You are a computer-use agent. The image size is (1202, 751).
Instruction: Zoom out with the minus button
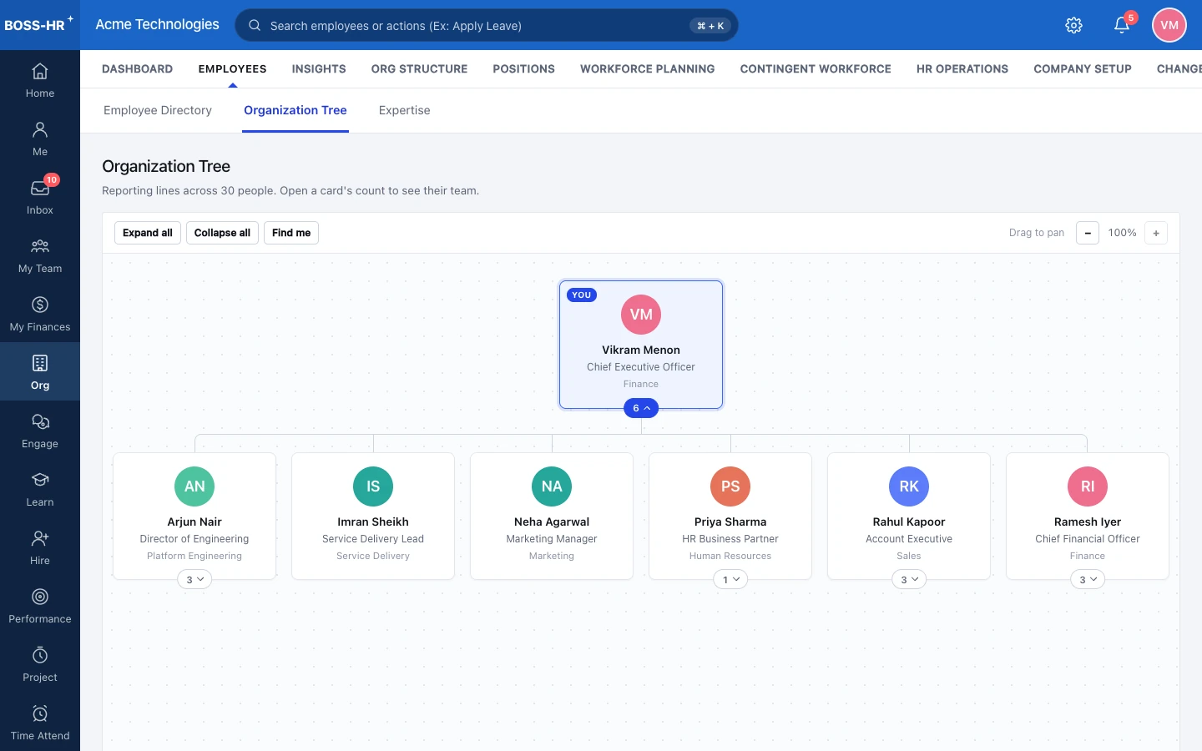[x=1088, y=233]
